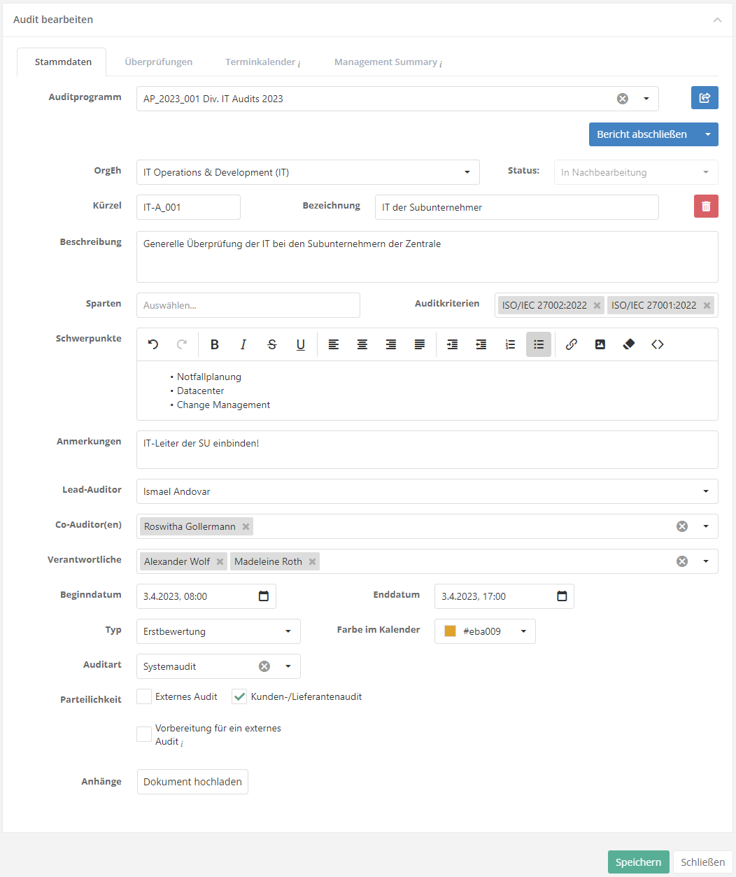Open the calendar color swatch #eba009
The image size is (736, 877).
click(485, 631)
